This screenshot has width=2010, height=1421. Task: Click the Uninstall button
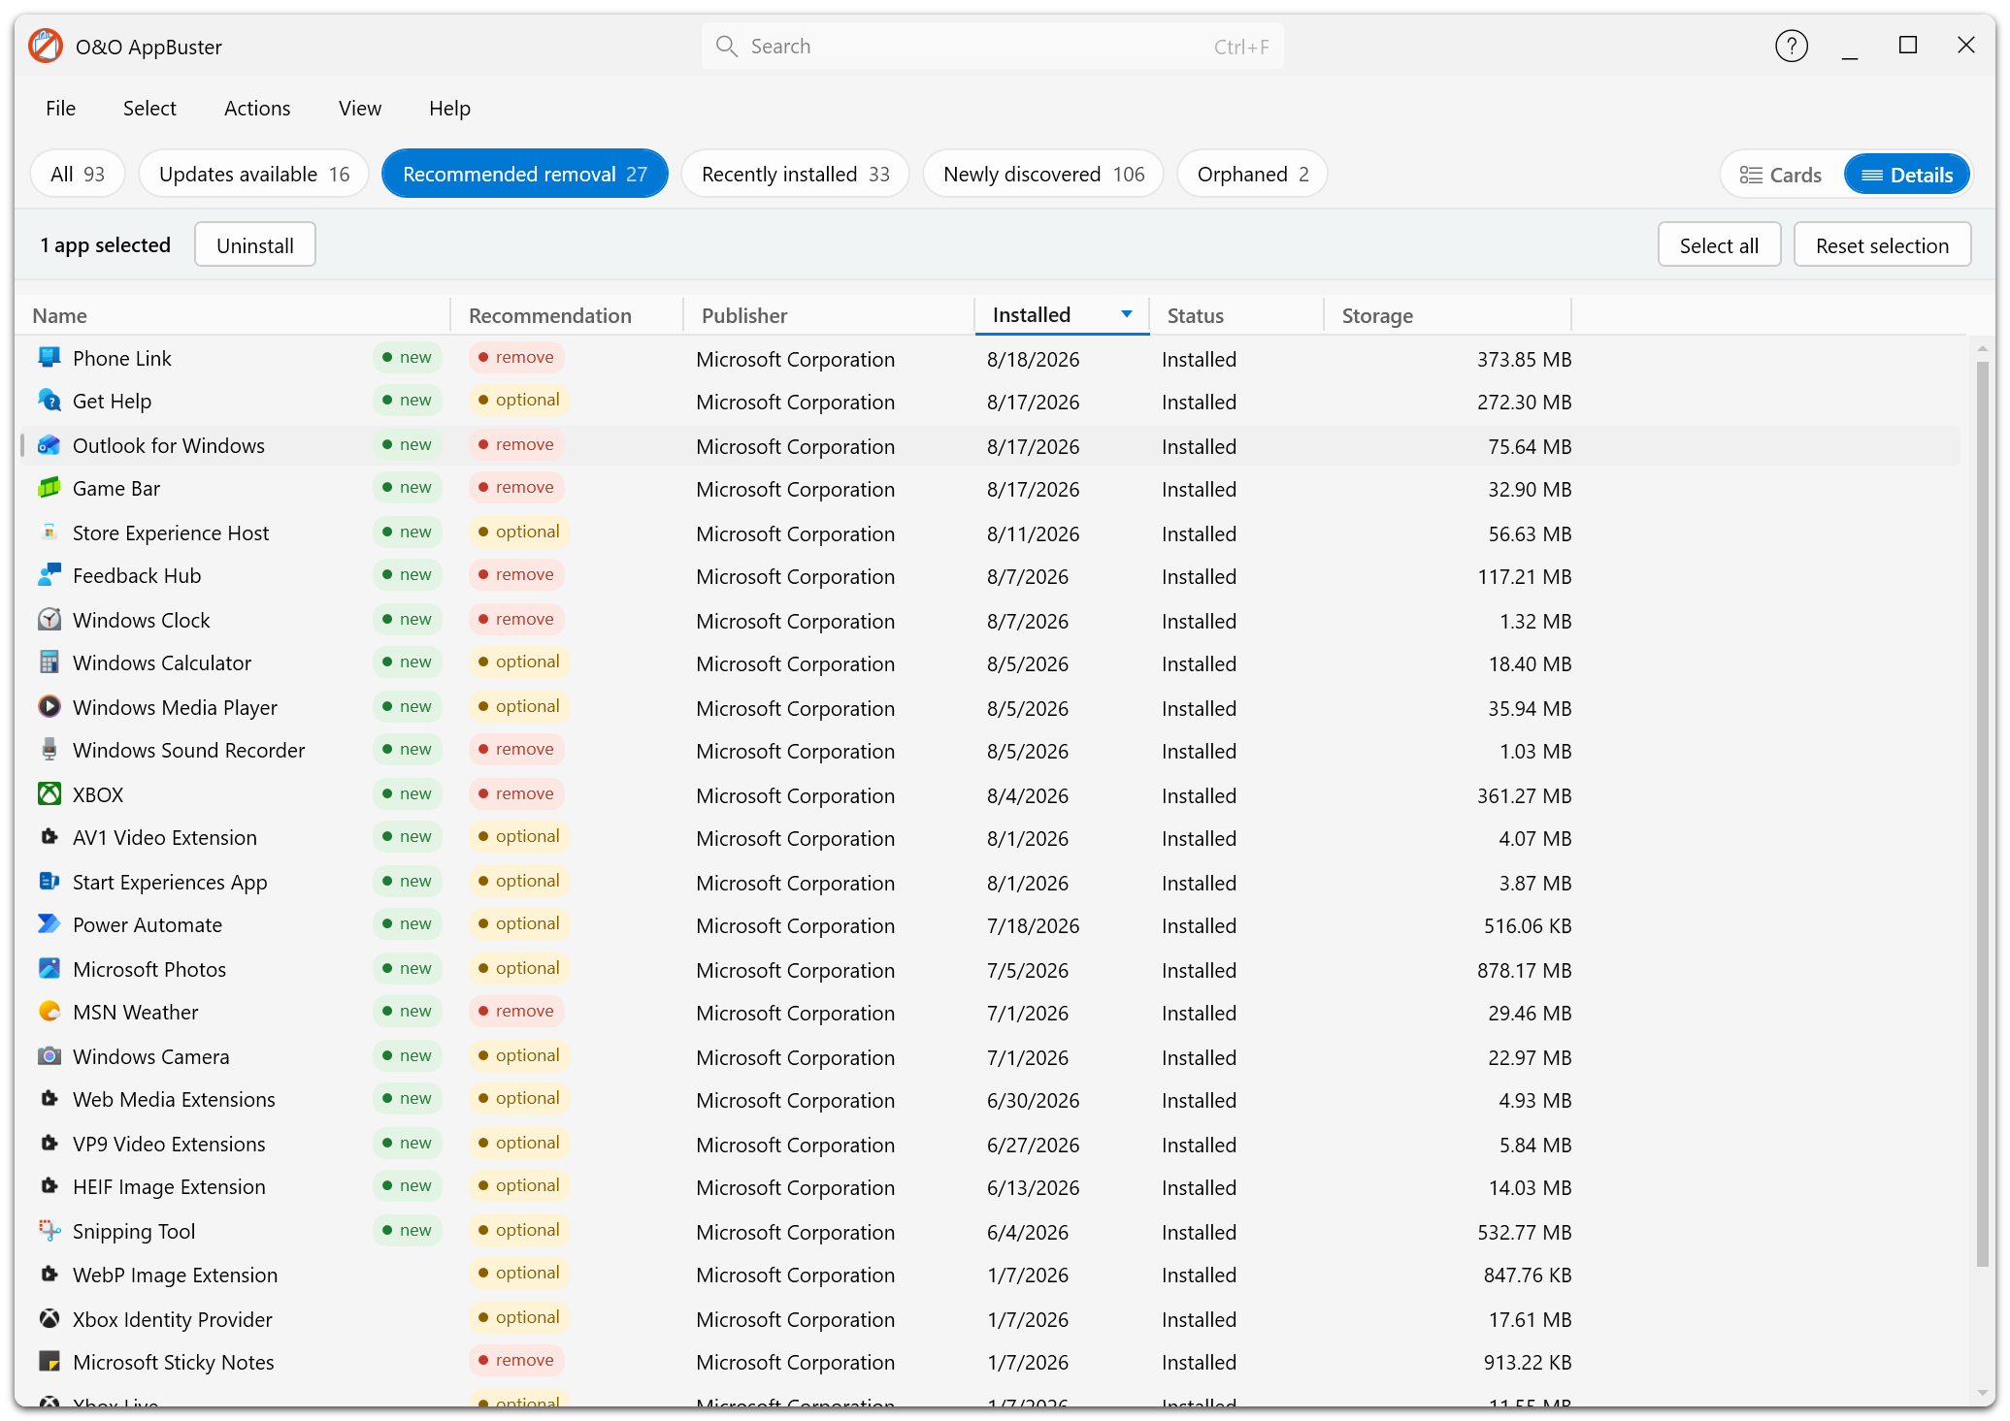point(255,244)
